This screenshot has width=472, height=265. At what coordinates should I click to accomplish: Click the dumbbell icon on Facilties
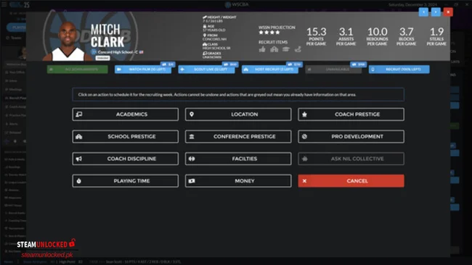192,159
